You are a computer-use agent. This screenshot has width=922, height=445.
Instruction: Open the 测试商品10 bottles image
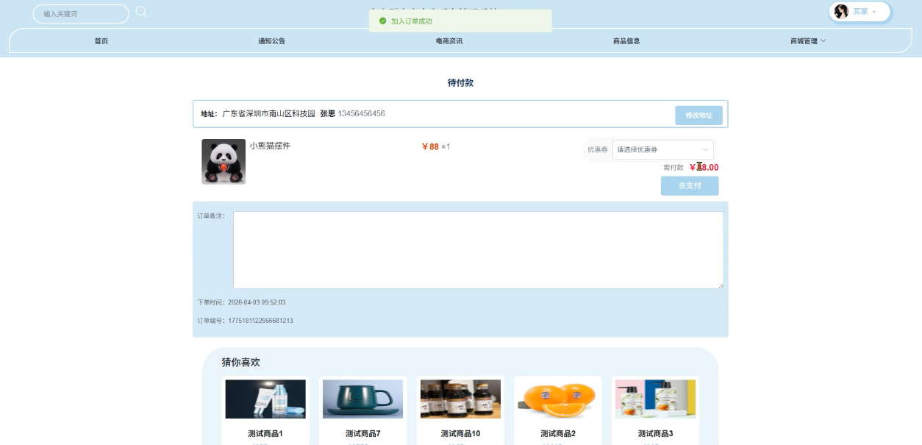[x=460, y=399]
